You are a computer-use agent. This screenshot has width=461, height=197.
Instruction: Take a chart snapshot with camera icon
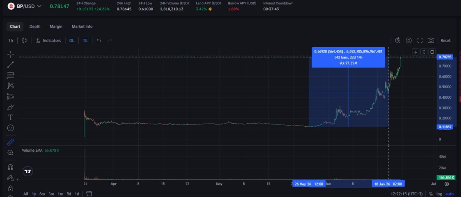tap(431, 40)
